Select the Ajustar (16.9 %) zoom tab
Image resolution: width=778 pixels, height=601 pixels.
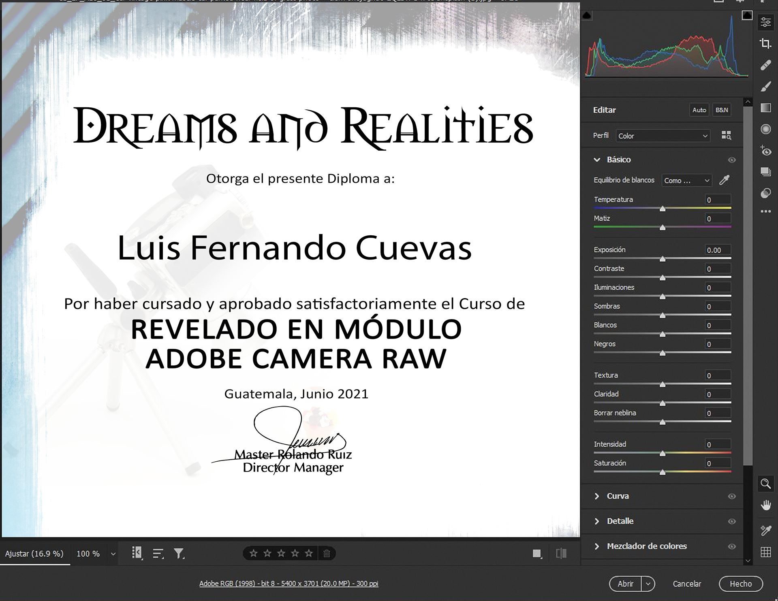(34, 554)
